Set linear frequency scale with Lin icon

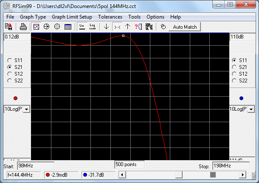click(x=82, y=27)
